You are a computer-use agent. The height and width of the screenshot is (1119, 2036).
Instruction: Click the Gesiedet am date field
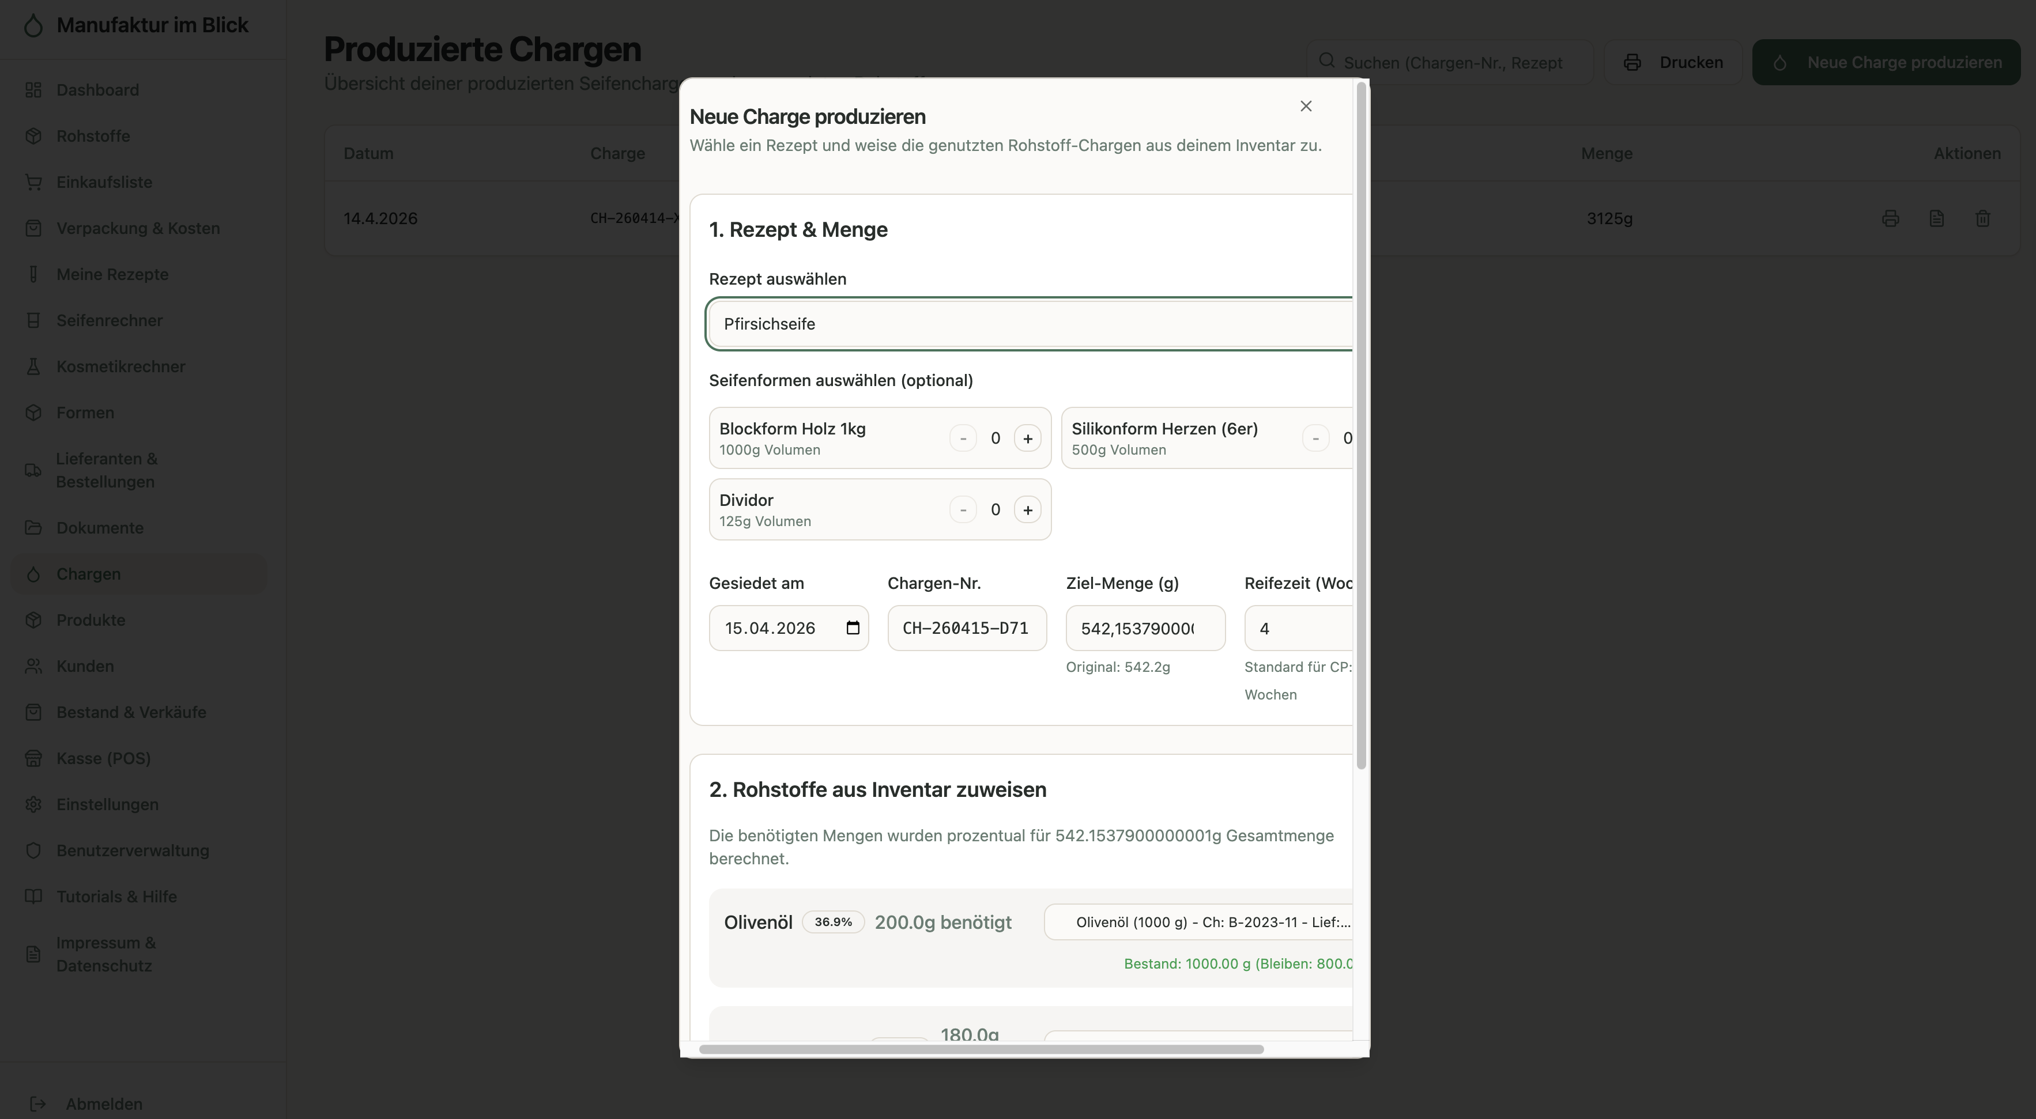pyautogui.click(x=789, y=628)
